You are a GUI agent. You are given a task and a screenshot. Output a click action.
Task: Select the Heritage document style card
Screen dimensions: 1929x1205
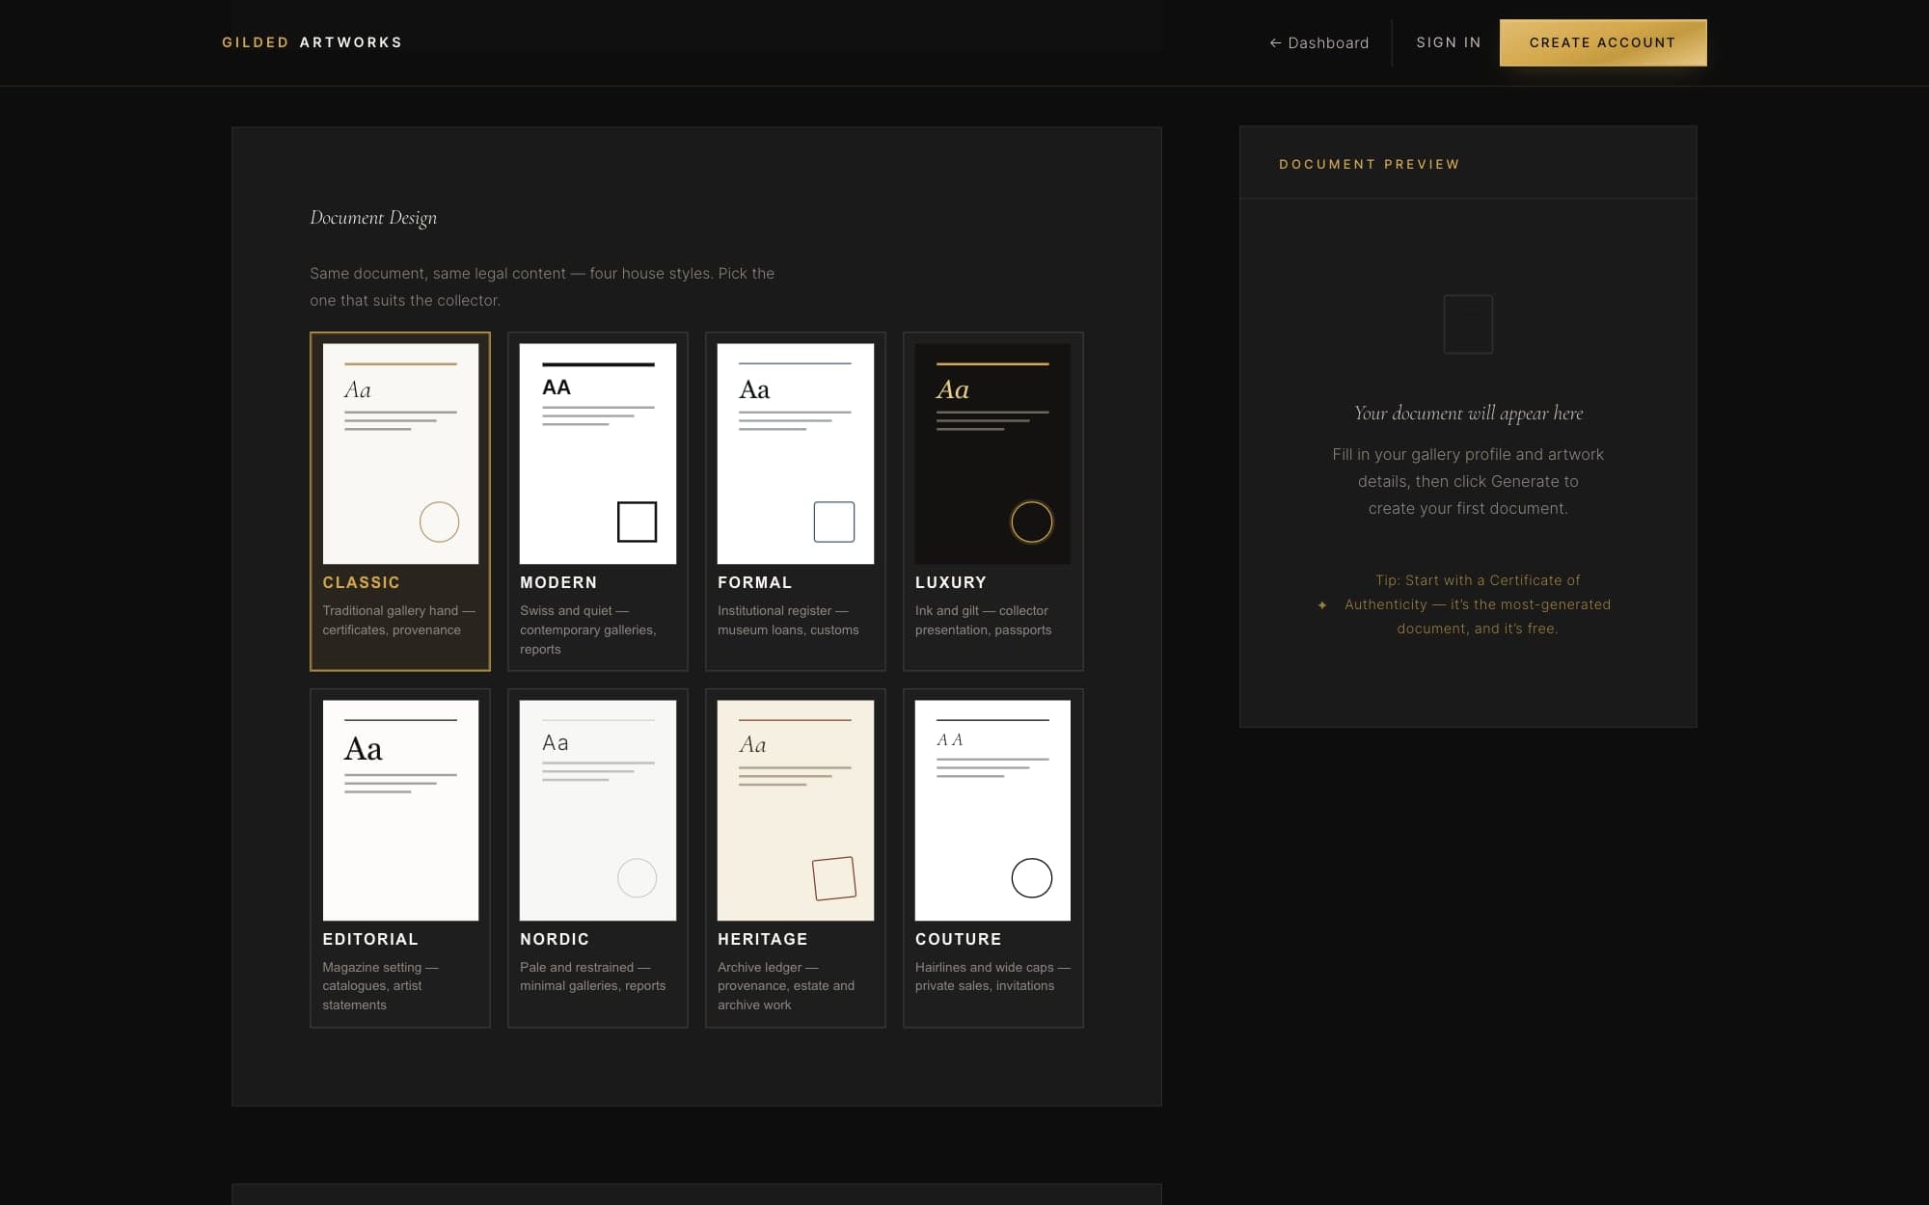[x=796, y=858]
